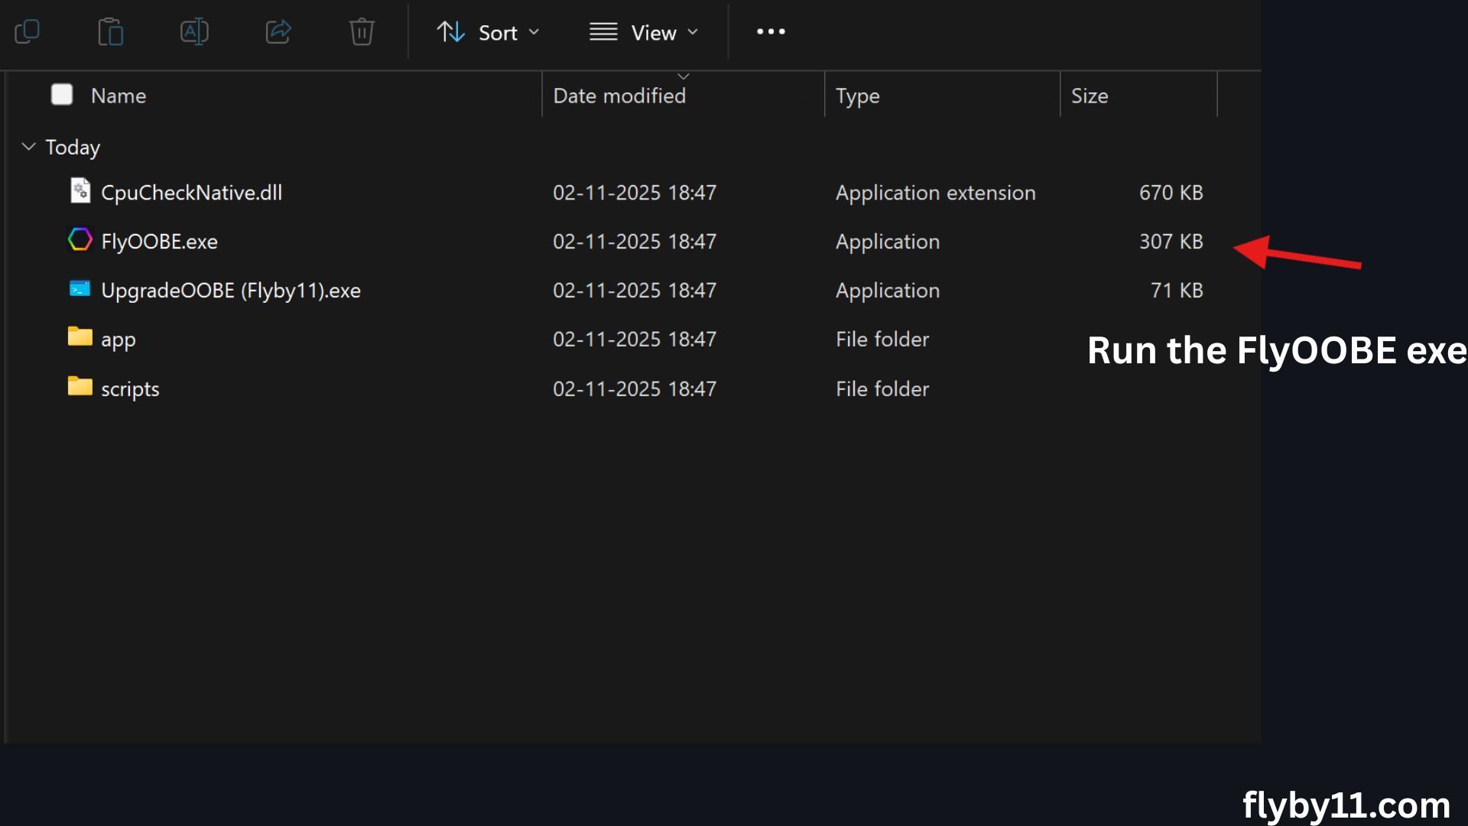
Task: Click the Share icon
Action: (278, 32)
